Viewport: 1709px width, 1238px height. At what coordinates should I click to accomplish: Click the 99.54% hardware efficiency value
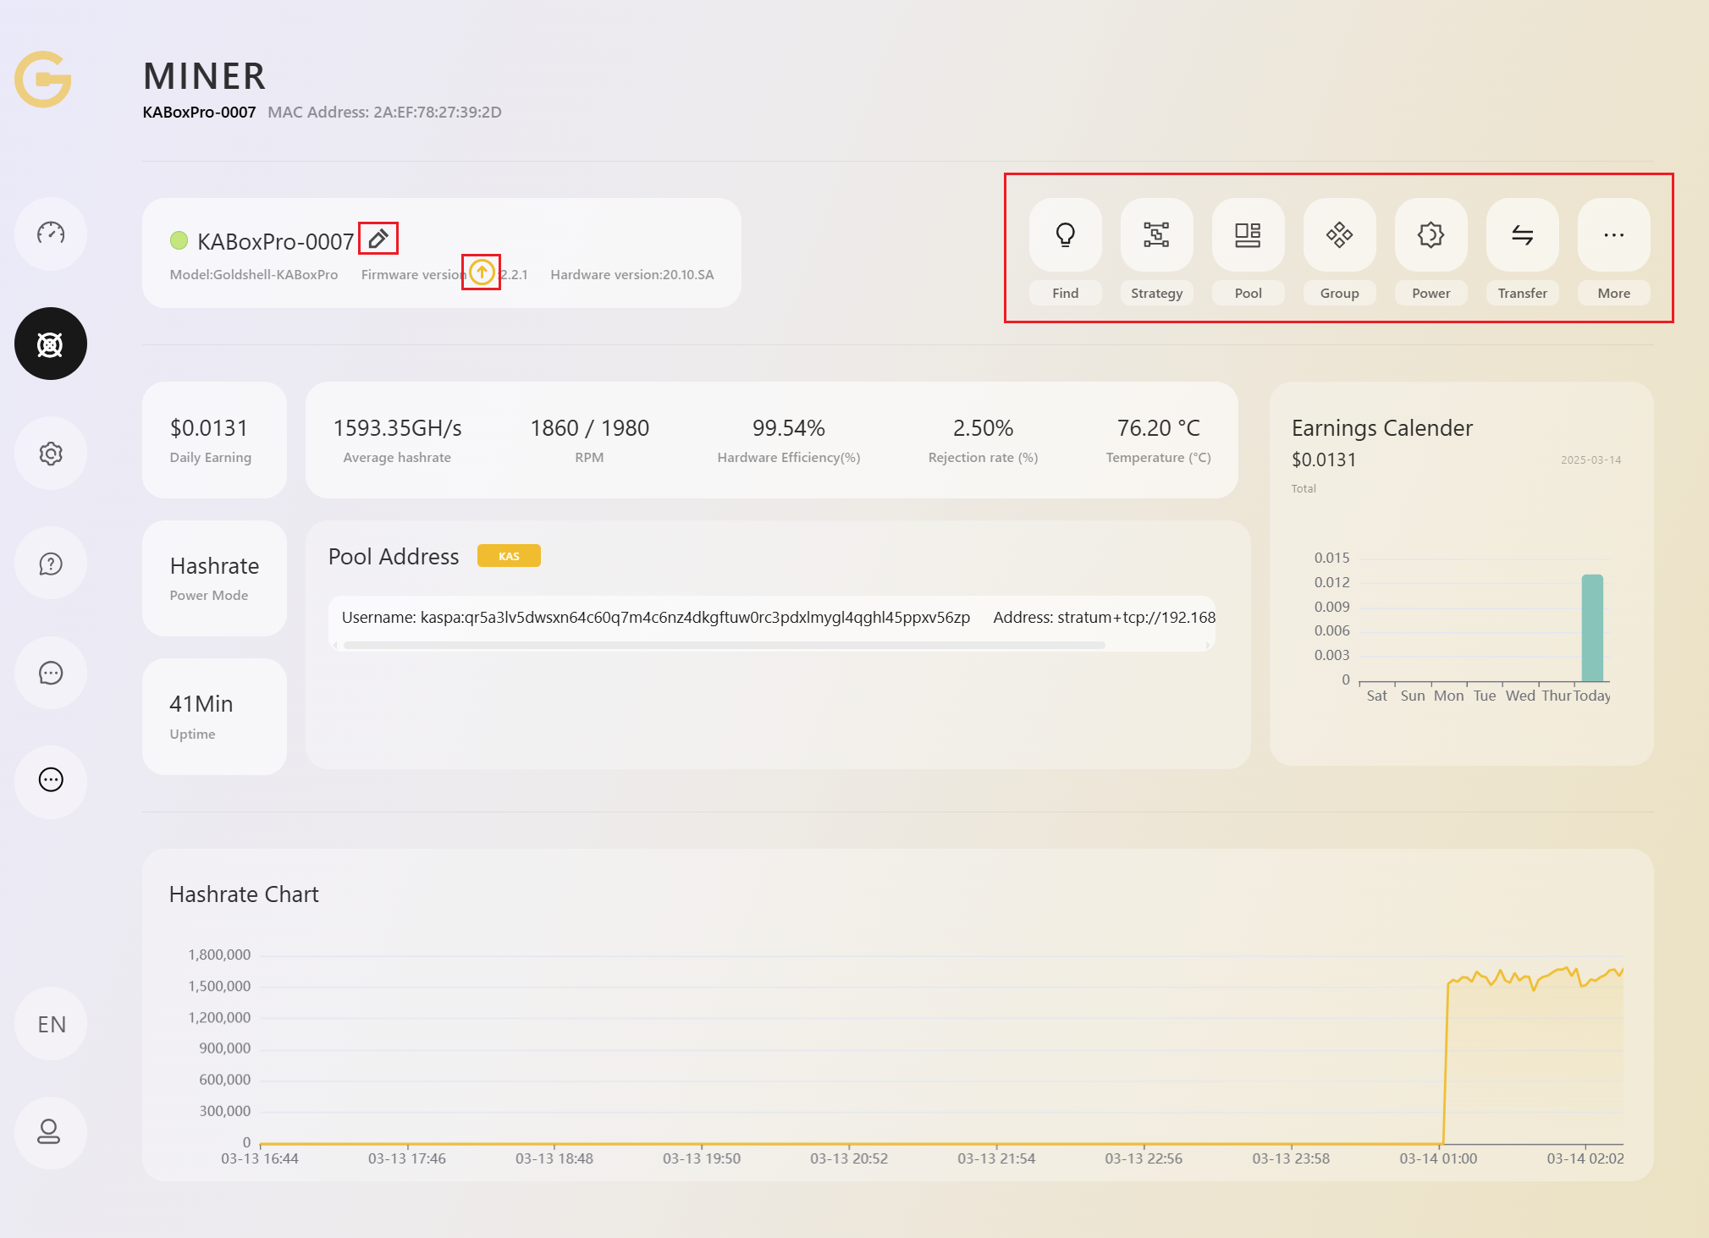point(789,428)
